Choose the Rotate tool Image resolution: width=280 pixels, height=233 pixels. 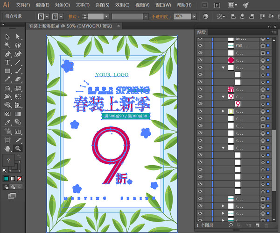(7, 88)
